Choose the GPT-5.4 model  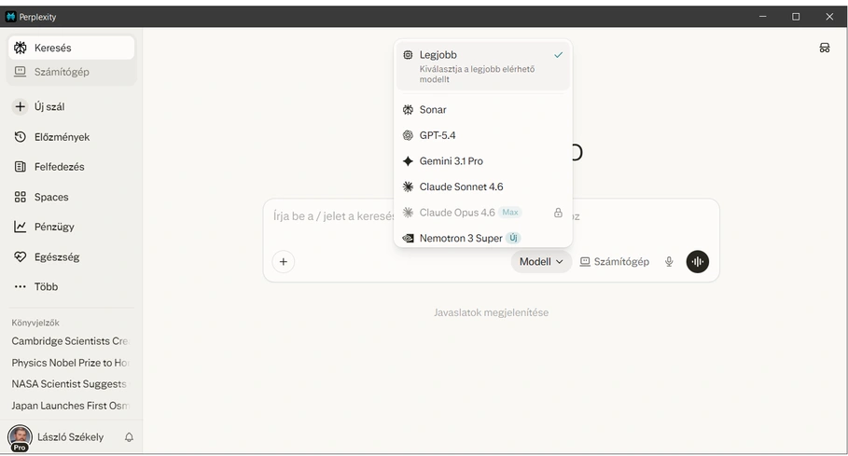coord(483,135)
